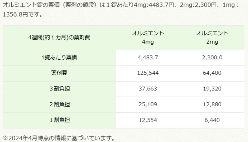Click the 64,400 drug cost cell
The width and height of the screenshot is (248, 142).
point(212,73)
